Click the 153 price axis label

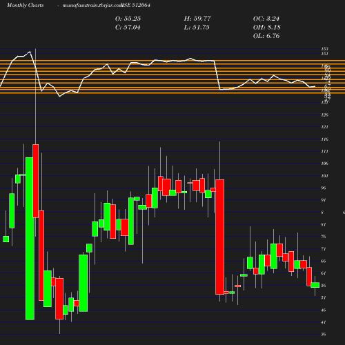(x=324, y=49)
